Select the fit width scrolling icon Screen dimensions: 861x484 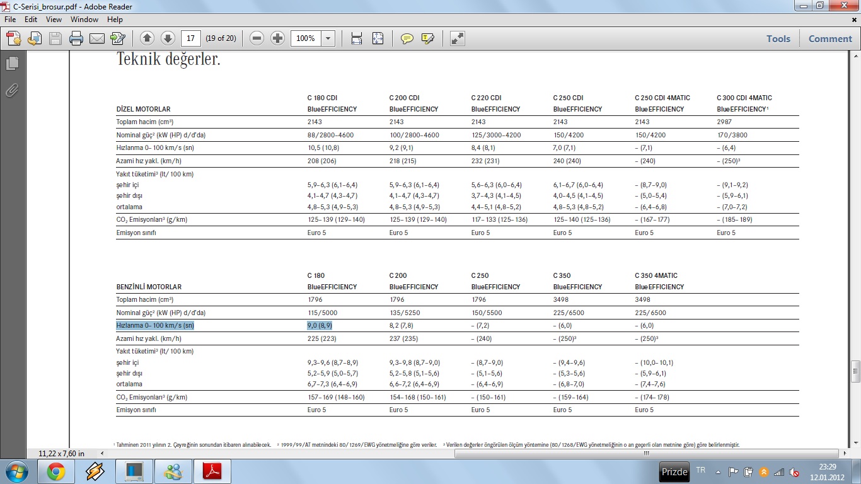pyautogui.click(x=357, y=38)
